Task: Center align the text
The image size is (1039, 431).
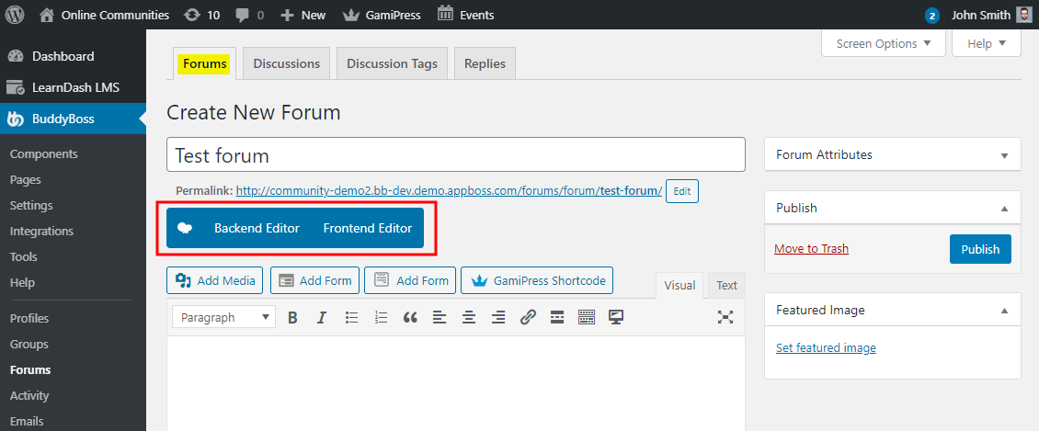Action: 469,317
